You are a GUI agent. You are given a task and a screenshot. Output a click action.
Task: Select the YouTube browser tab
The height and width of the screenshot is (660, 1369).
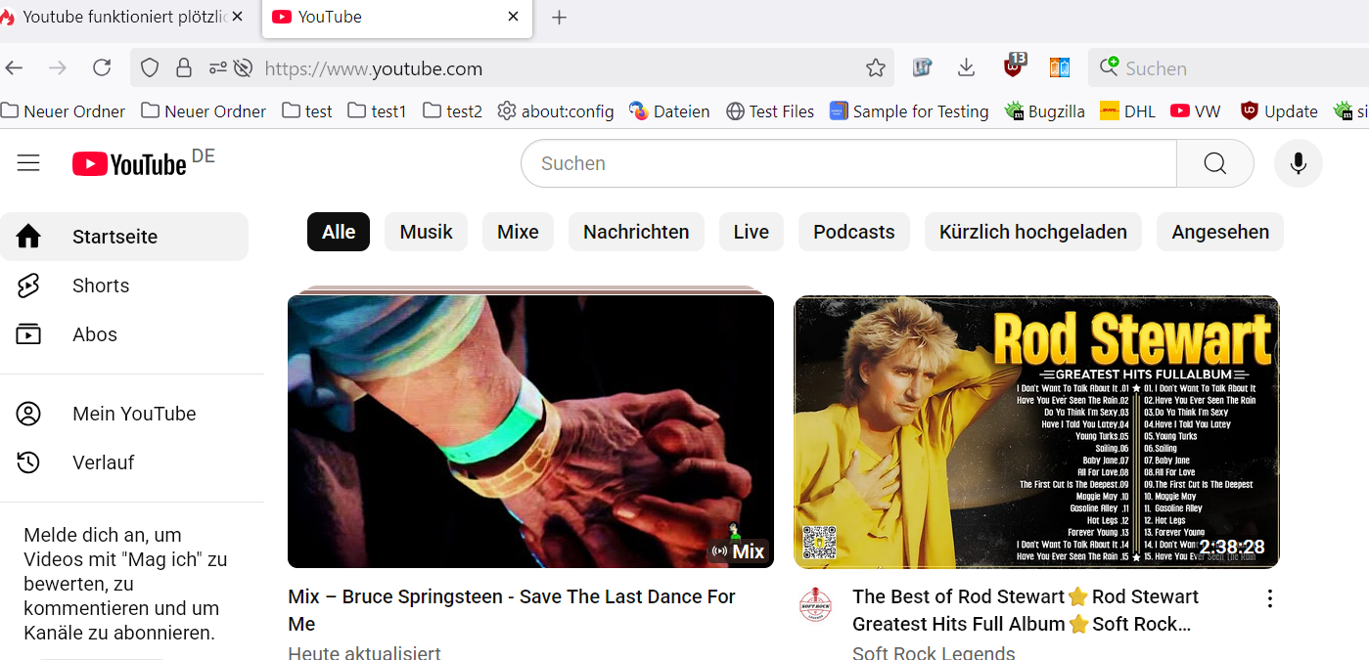click(x=396, y=19)
